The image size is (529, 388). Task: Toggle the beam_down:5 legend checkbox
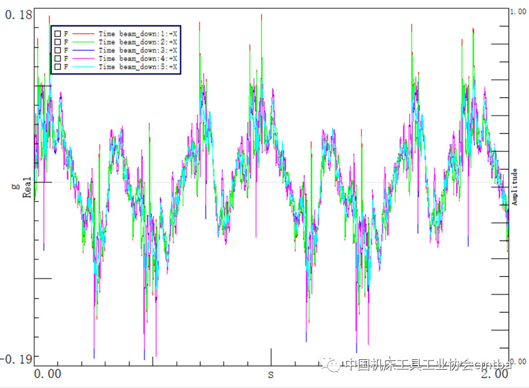[x=57, y=67]
